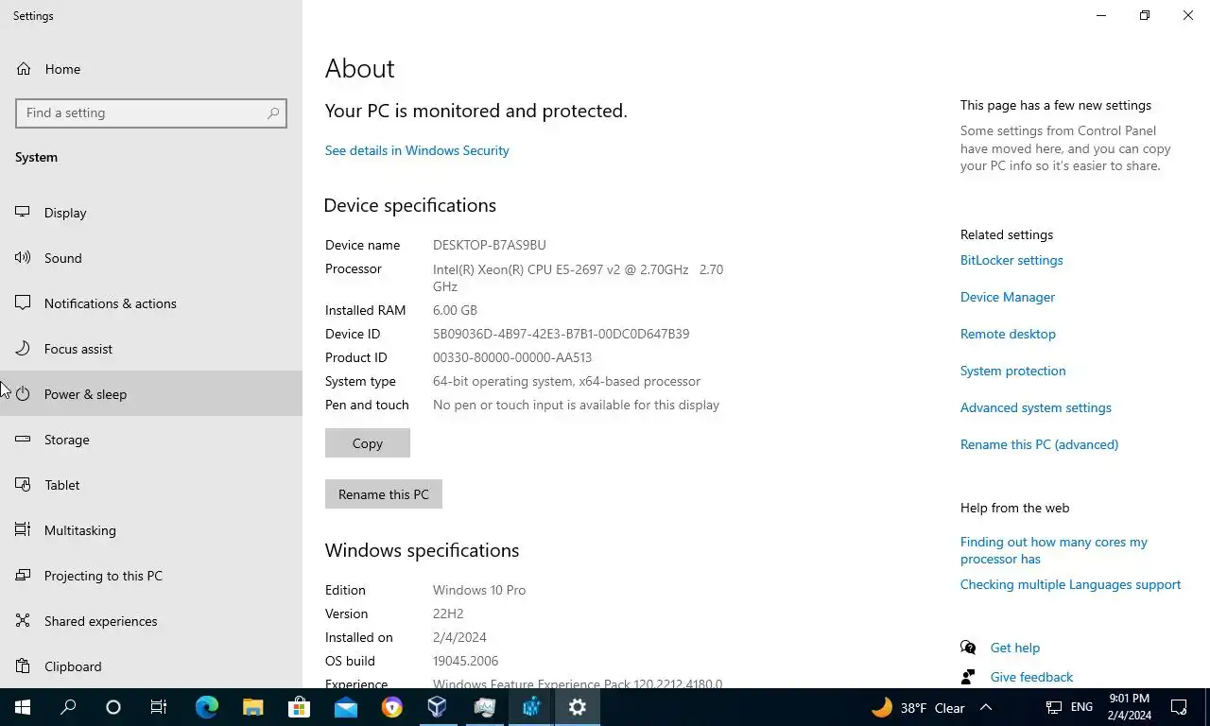Screen dimensions: 1210x726
Task: Click ENG language indicator
Action: [x=1081, y=707]
